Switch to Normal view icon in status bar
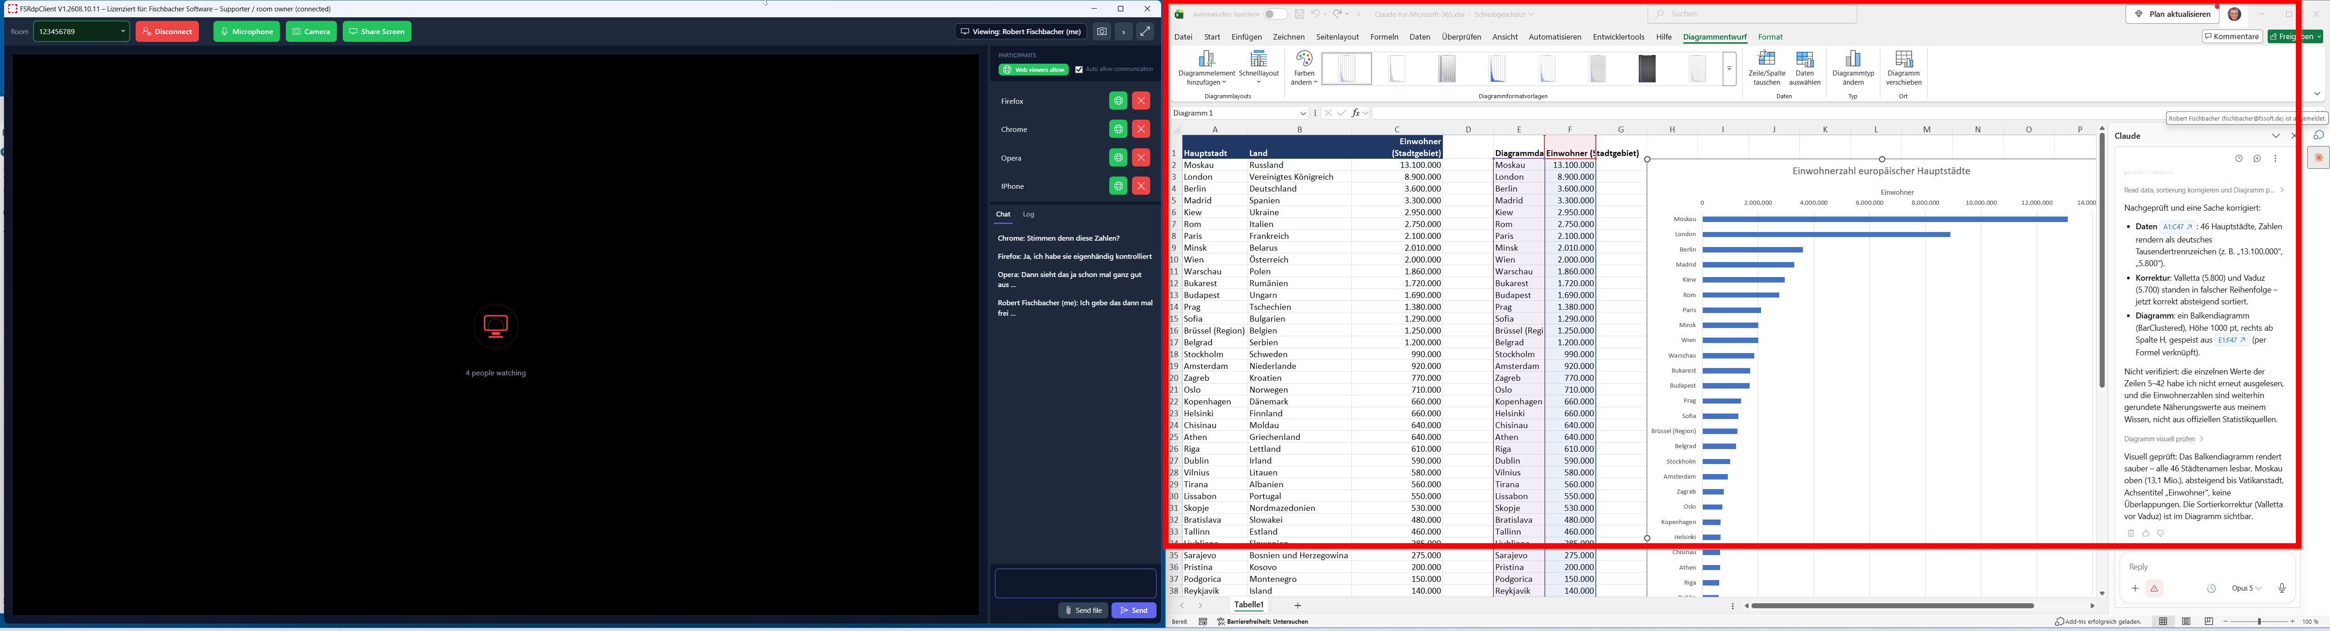Viewport: 2330px width, 631px height. [x=2162, y=622]
